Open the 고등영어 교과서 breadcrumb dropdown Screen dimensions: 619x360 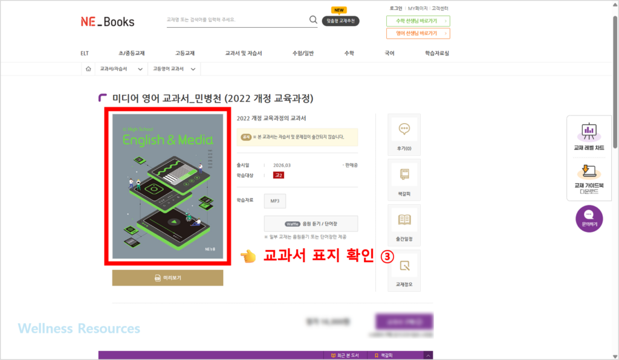174,69
